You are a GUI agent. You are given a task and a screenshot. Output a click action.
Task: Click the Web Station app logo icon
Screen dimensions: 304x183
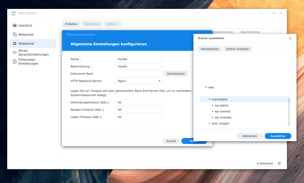pyautogui.click(x=14, y=13)
